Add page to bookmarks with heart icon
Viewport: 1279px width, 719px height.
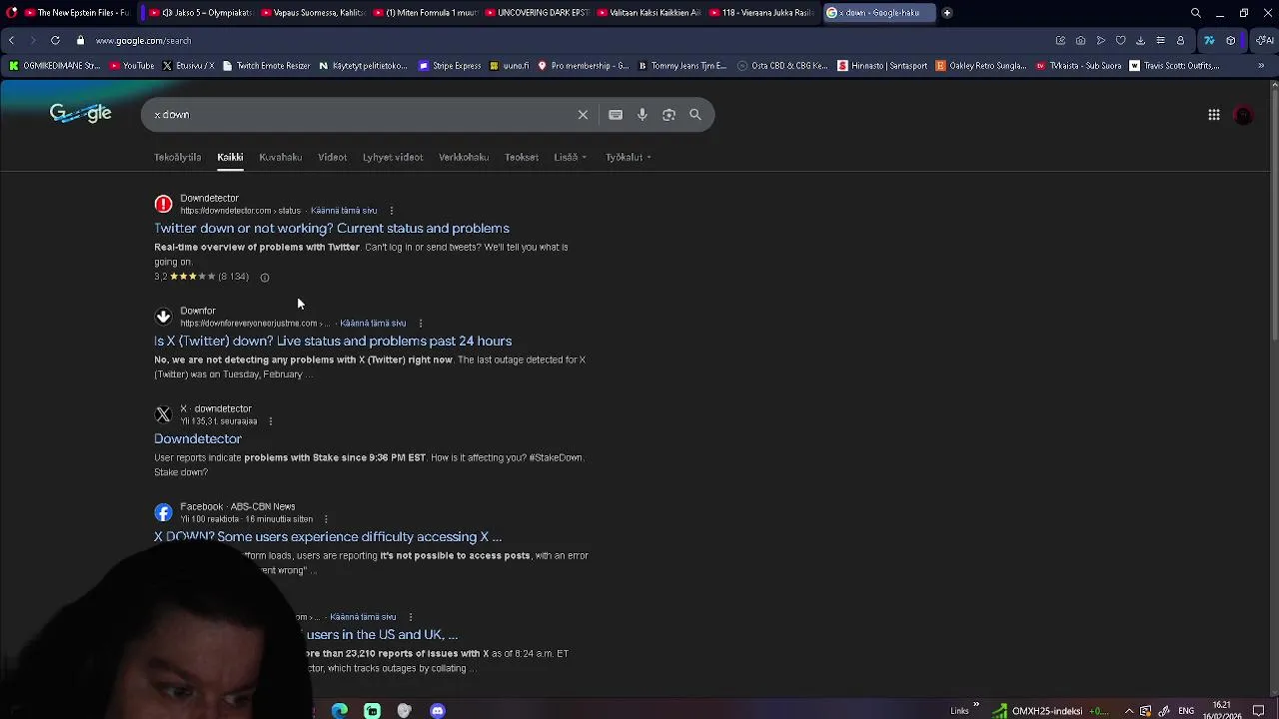[1121, 41]
